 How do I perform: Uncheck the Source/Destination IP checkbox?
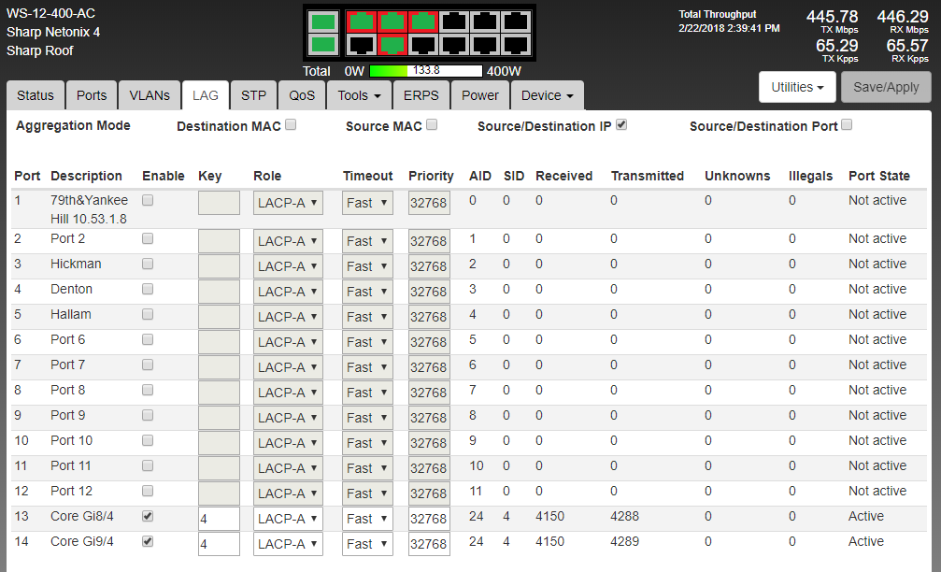coord(621,124)
